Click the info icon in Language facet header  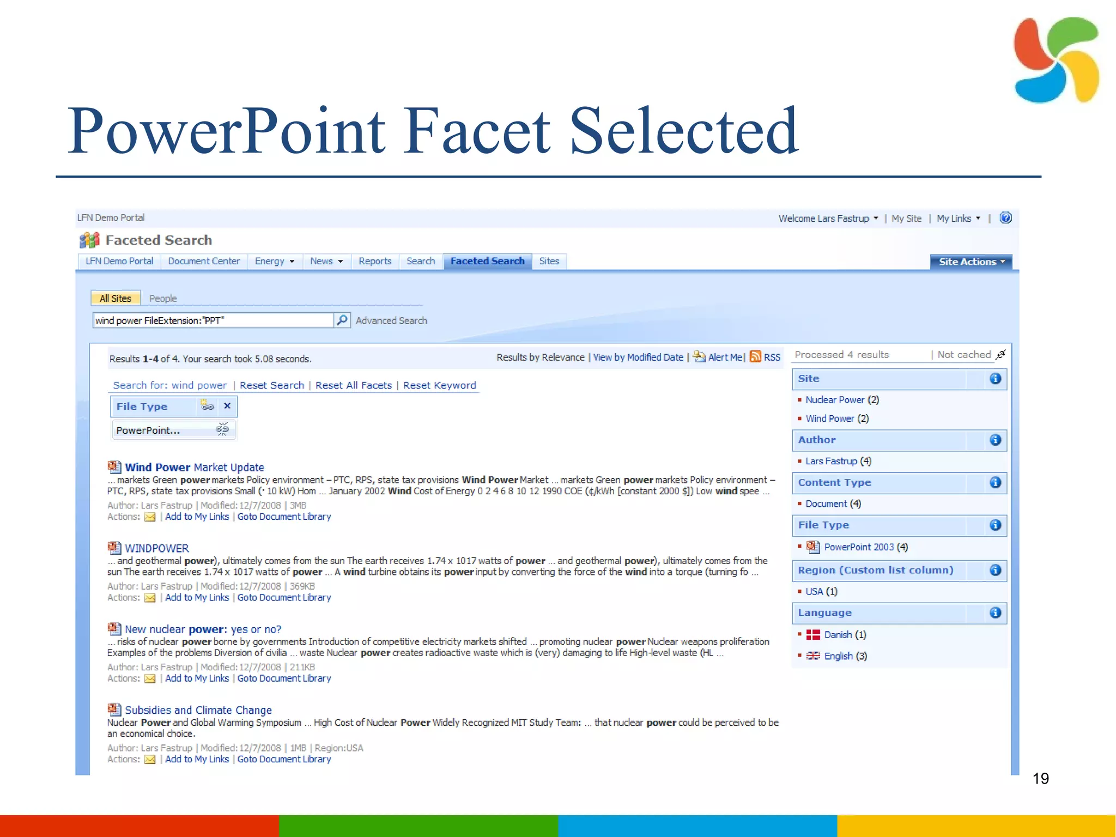click(x=995, y=612)
